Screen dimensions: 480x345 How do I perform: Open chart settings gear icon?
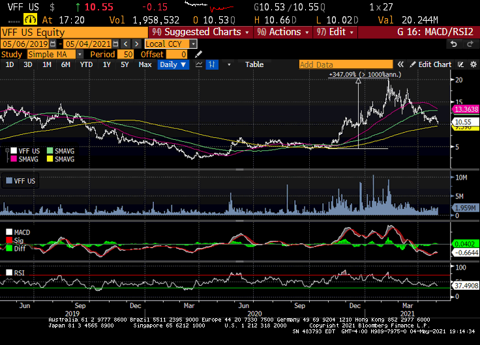click(473, 64)
